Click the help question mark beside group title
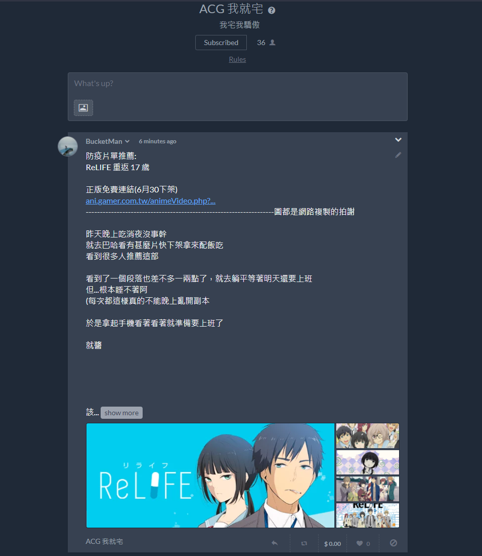The image size is (482, 556). pyautogui.click(x=272, y=10)
